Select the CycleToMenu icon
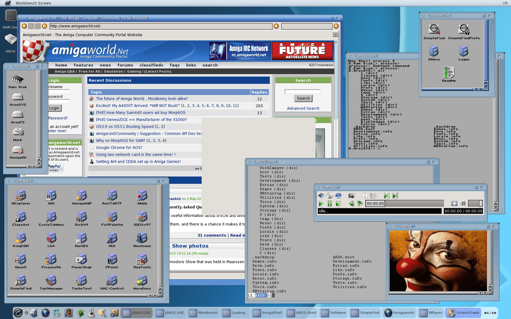The image size is (511, 319). (x=51, y=218)
